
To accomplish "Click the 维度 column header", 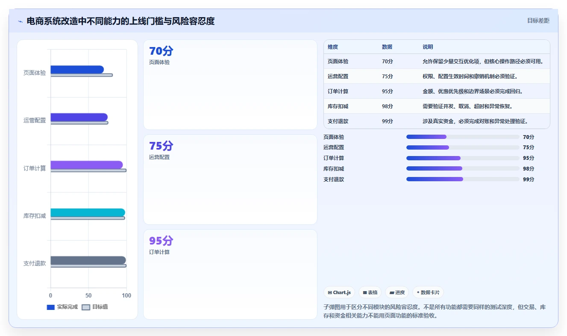I will (x=333, y=47).
